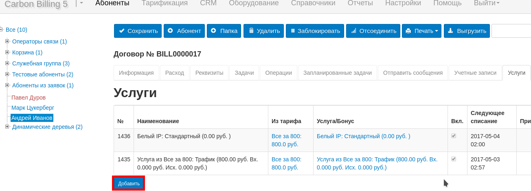
Task: Open the Абоненты top menu
Action: pyautogui.click(x=112, y=3)
